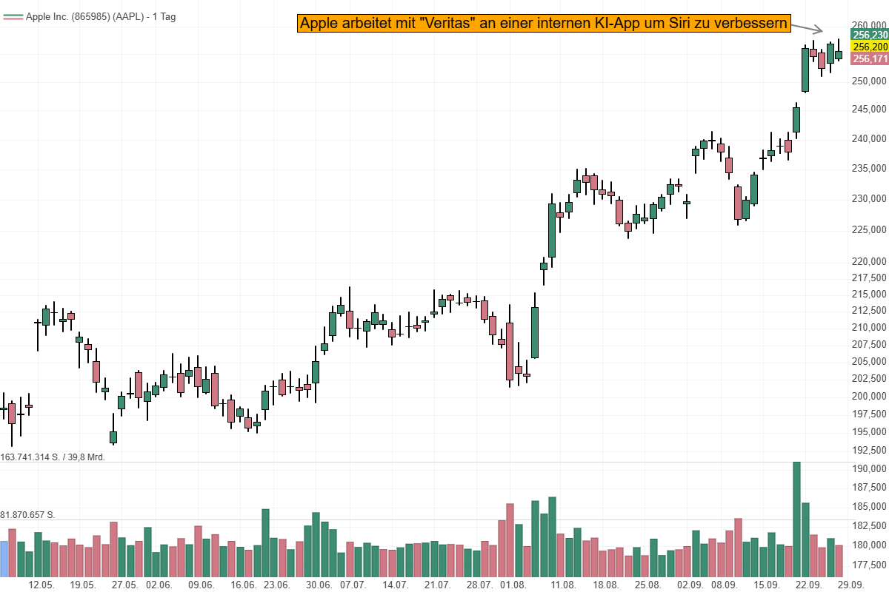Click the 220,000 price axis label
Viewport: 889px width, 592px height.
869,261
